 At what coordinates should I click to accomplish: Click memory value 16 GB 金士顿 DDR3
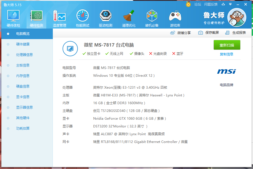tap(119, 103)
